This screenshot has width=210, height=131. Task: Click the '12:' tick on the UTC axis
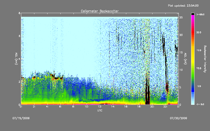point(100,107)
